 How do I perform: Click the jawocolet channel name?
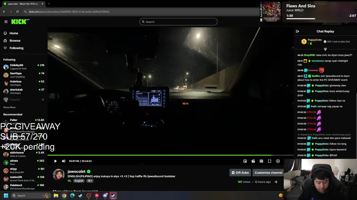point(76,171)
